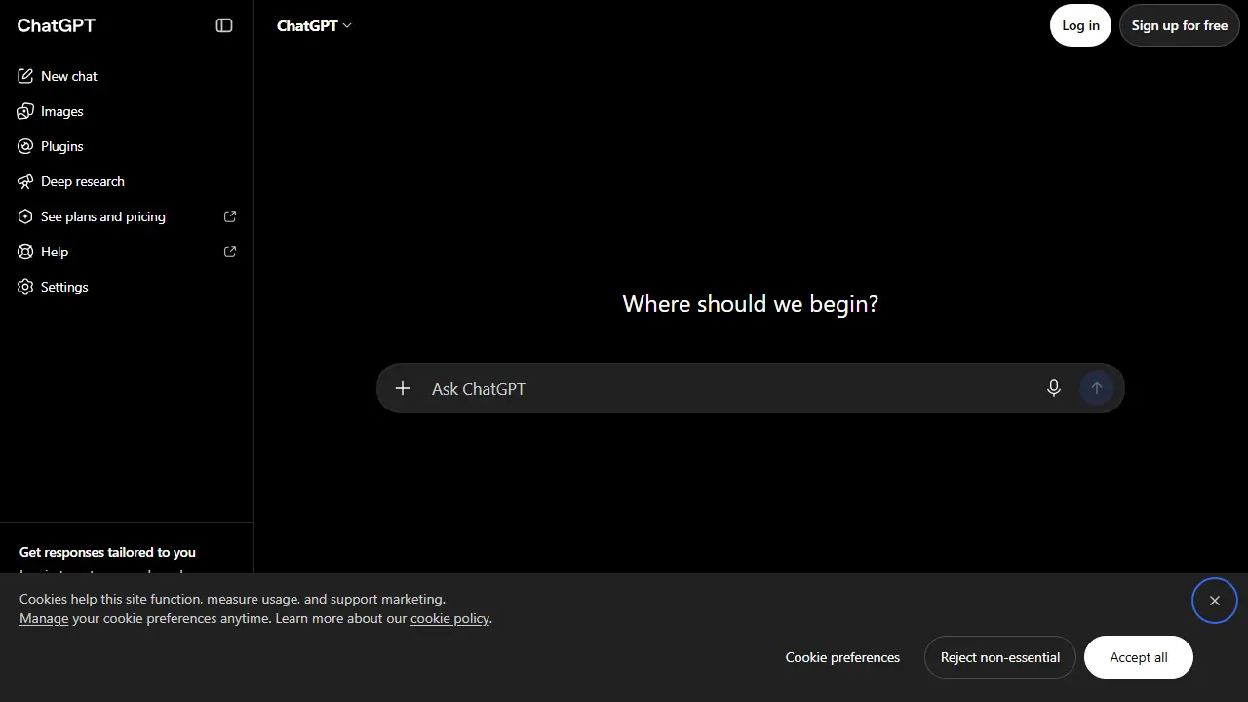Click the Log in button

coord(1080,25)
